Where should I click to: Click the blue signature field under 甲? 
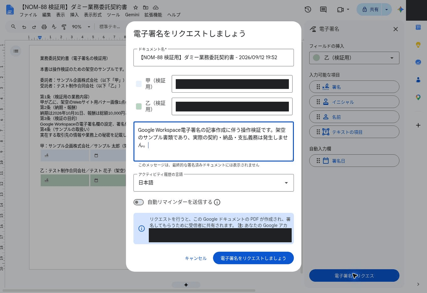(x=65, y=155)
